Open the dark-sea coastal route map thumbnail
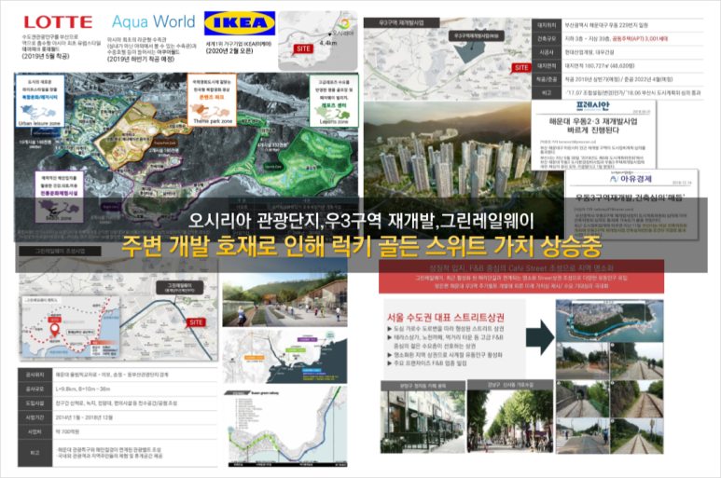The height and width of the screenshot is (478, 721). (x=284, y=356)
